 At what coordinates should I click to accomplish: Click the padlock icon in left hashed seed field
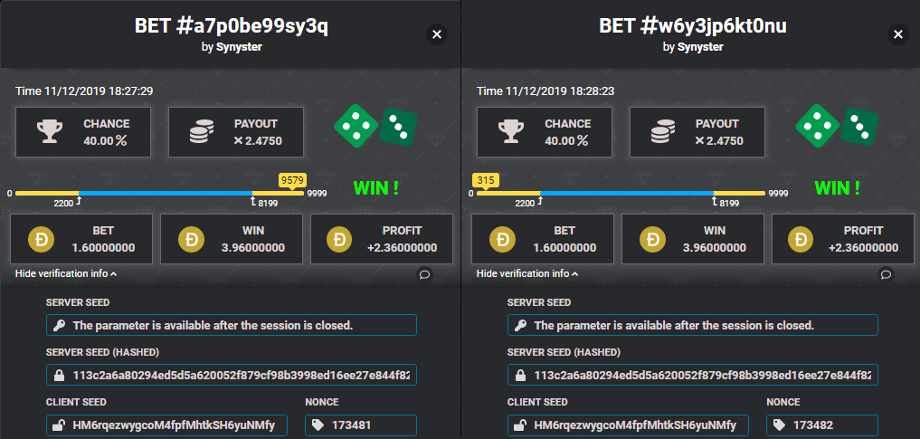59,375
